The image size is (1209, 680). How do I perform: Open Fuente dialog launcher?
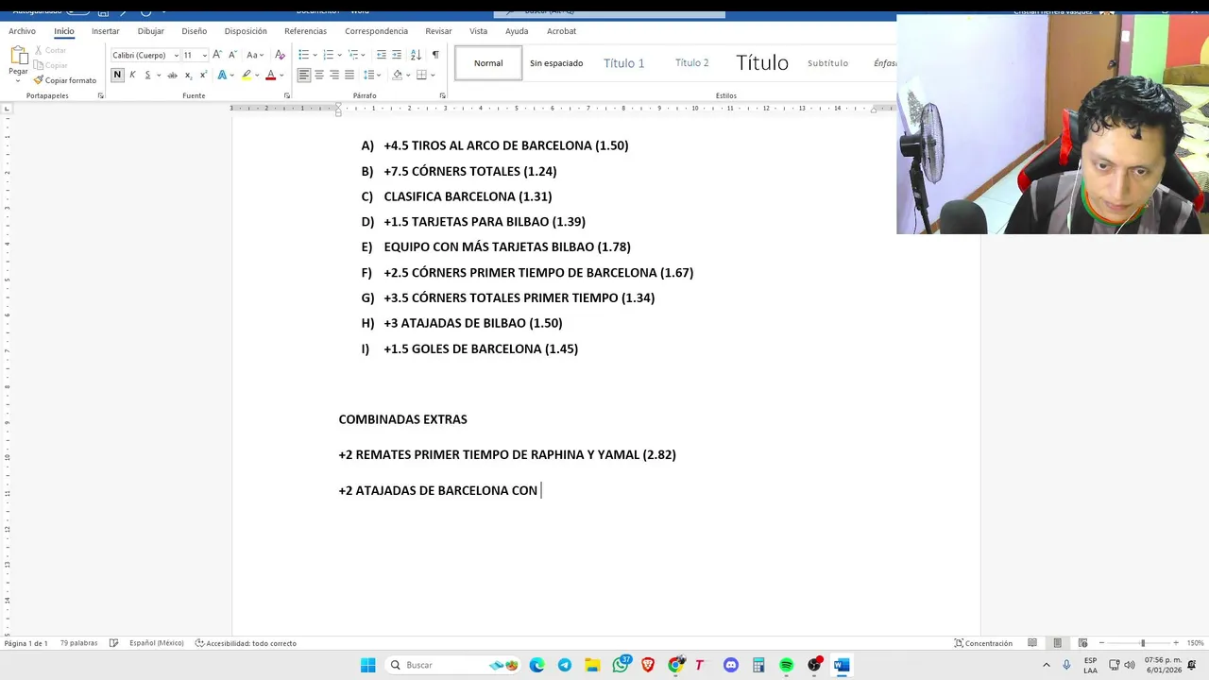tap(286, 95)
